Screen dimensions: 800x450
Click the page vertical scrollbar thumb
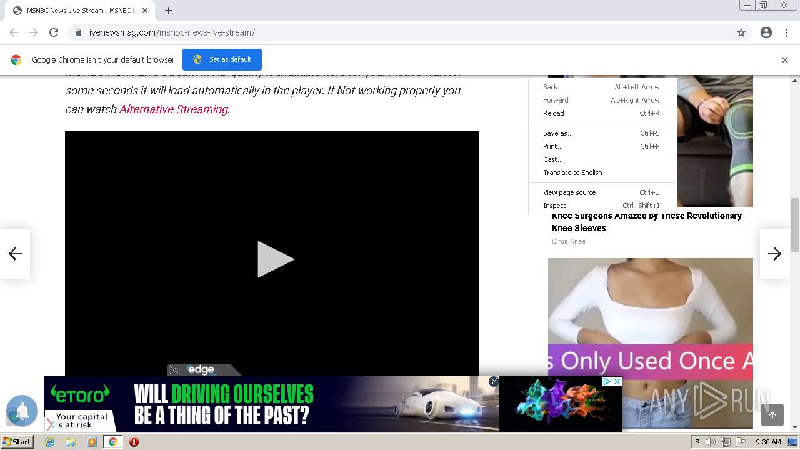click(x=795, y=225)
